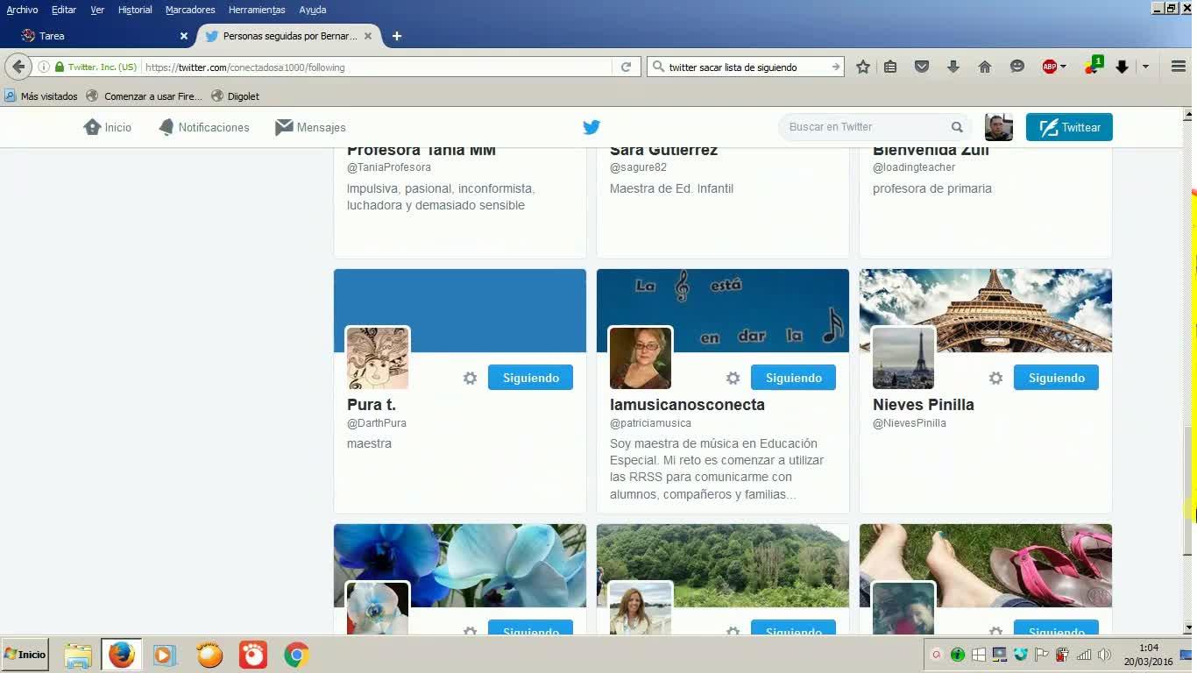
Task: Open the Nieves Pinilla profile name link
Action: pyautogui.click(x=924, y=405)
